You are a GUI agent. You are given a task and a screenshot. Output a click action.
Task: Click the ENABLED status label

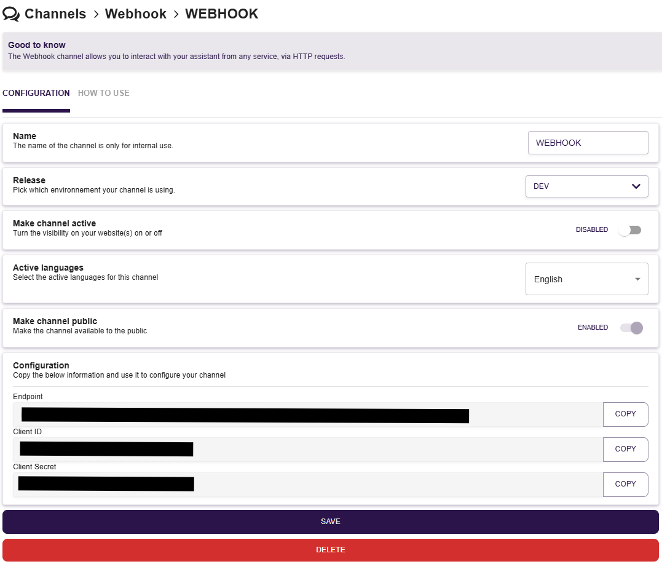coord(593,327)
